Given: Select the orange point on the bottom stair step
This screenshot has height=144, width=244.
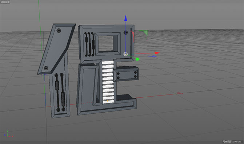Looking at the screenshot, I should [108, 101].
